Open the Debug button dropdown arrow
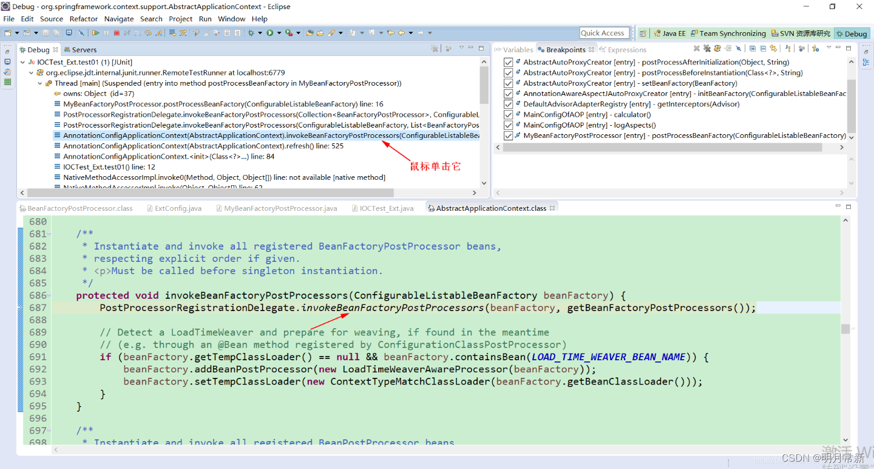This screenshot has height=469, width=874. [x=260, y=33]
